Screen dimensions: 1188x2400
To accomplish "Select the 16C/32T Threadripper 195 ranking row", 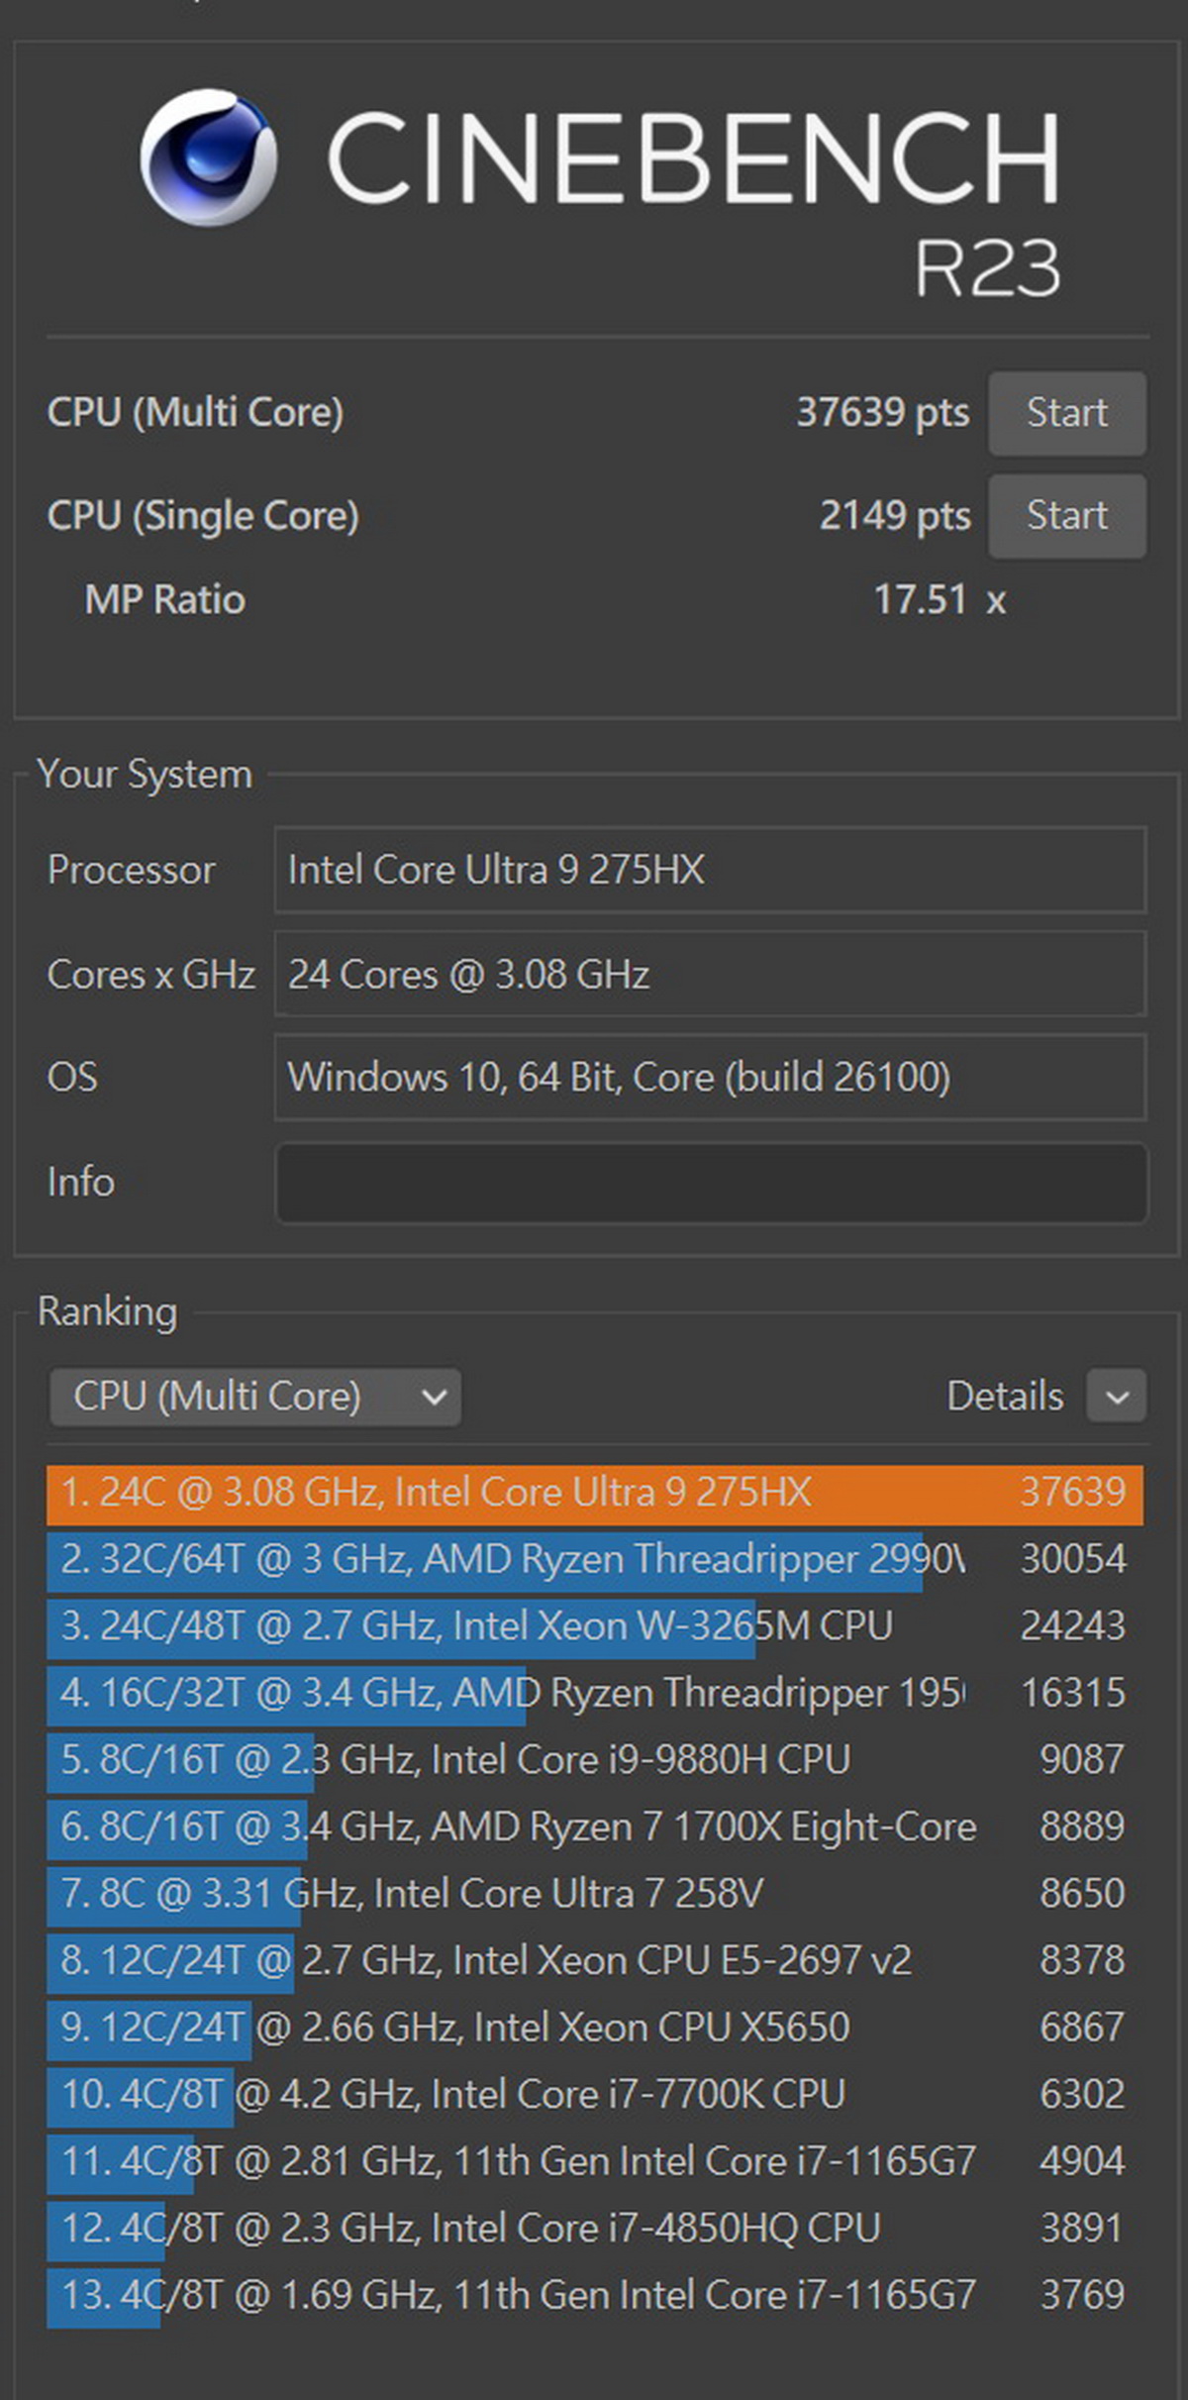I will 594,1694.
